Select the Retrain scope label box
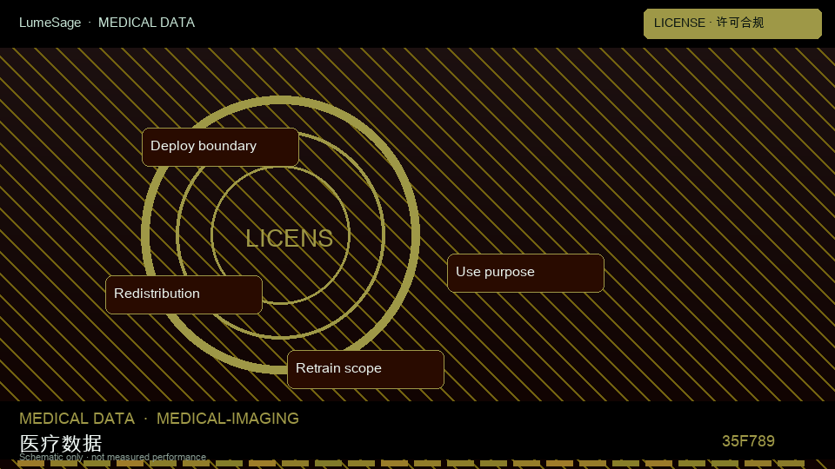The image size is (835, 469). click(x=365, y=369)
